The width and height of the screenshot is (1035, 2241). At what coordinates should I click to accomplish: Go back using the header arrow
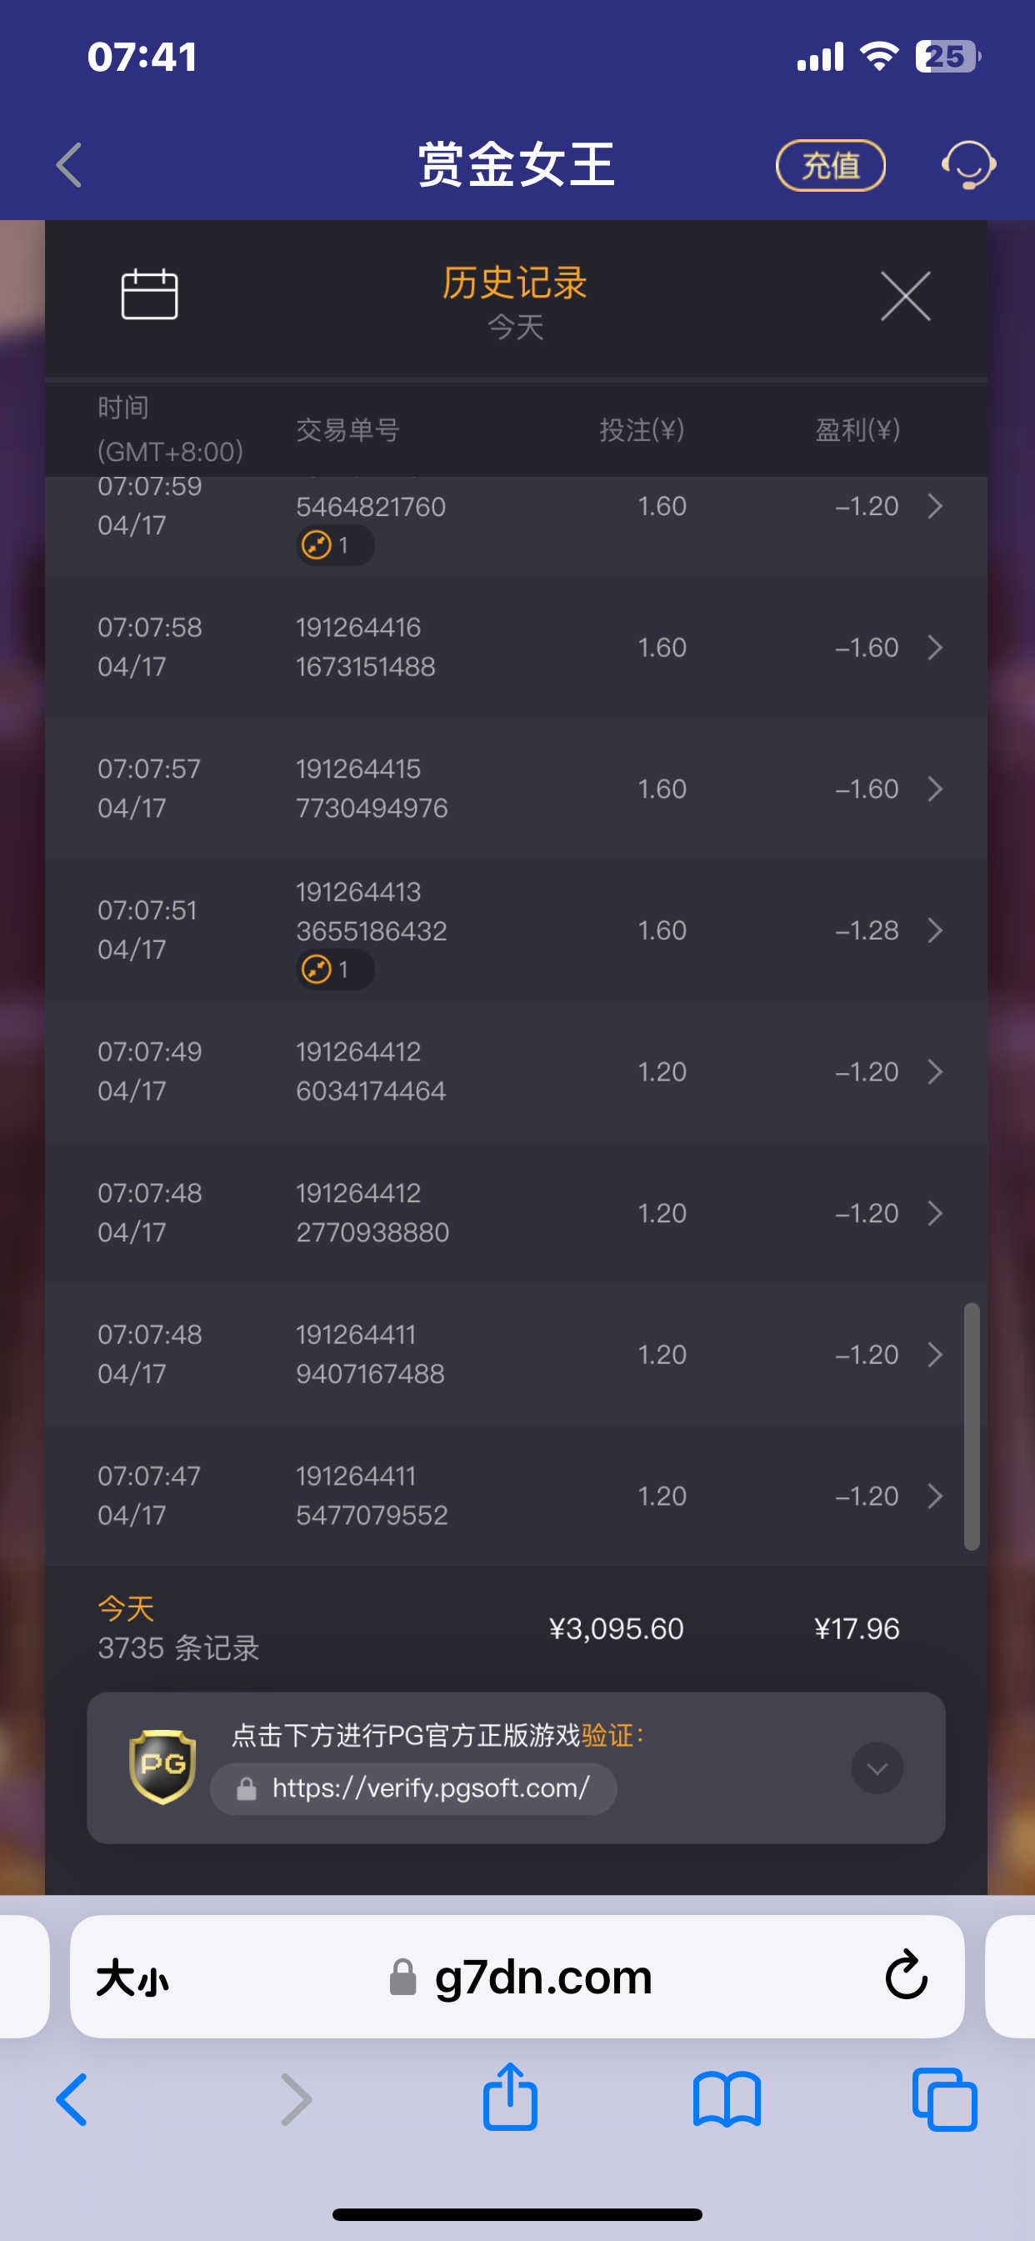click(69, 165)
